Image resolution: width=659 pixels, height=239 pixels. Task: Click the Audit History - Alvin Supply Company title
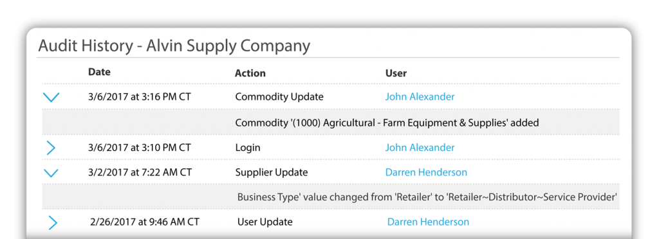(x=174, y=46)
